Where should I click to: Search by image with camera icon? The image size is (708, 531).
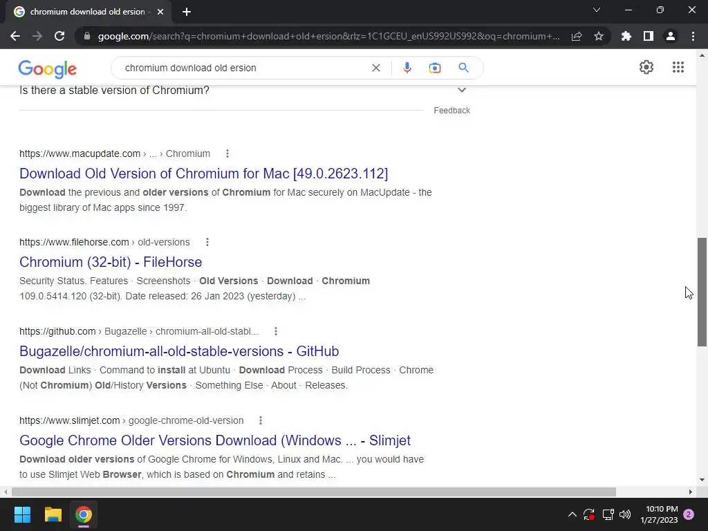click(x=434, y=68)
